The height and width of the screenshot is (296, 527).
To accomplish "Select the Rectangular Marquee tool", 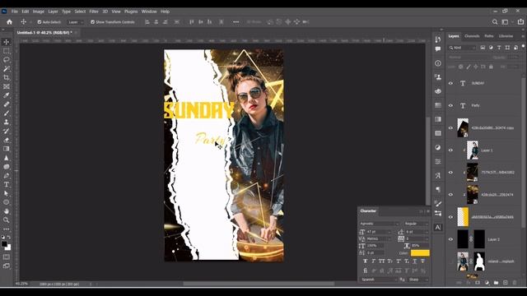I will click(x=7, y=51).
